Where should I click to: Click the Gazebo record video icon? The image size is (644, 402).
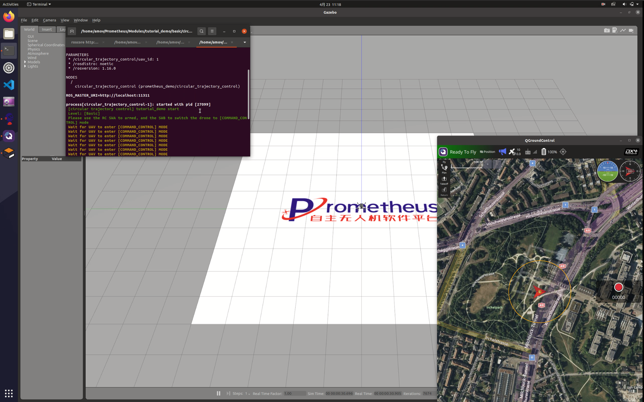(631, 30)
